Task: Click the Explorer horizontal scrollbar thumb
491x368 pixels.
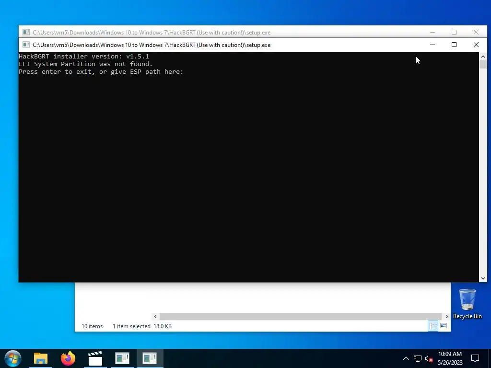Action: [x=301, y=316]
